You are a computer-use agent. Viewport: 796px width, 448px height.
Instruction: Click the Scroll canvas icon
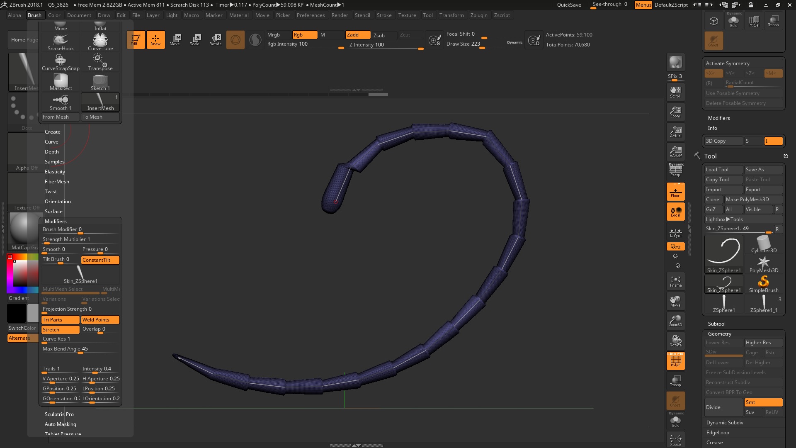click(x=675, y=92)
